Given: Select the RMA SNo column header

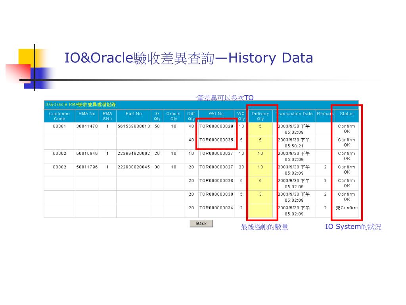Looking at the screenshot, I should [x=107, y=116].
